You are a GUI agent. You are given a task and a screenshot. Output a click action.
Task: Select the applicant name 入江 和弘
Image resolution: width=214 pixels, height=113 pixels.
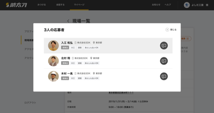tap(67, 43)
